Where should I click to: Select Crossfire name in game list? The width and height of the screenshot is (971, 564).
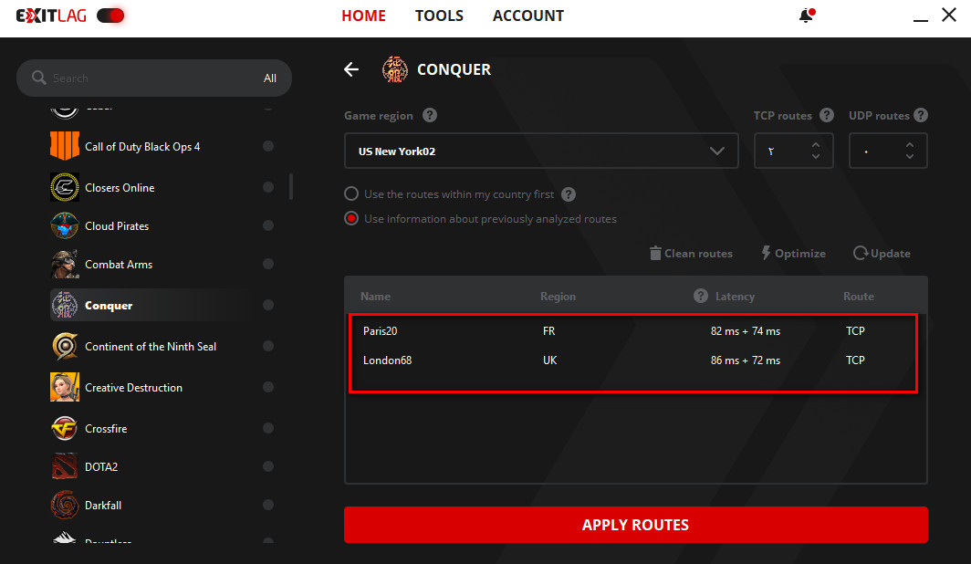pyautogui.click(x=106, y=428)
